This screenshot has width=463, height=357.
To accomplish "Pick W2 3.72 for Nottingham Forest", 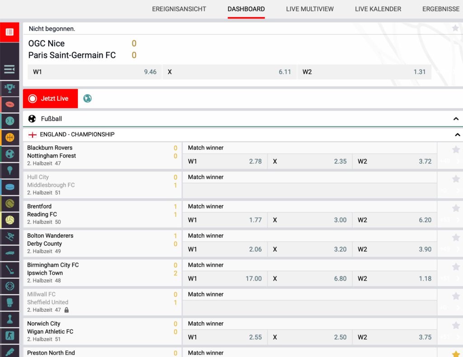I will point(394,161).
